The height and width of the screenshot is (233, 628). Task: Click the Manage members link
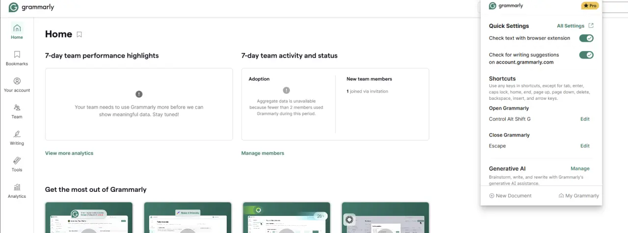coord(262,153)
